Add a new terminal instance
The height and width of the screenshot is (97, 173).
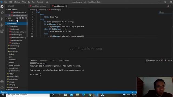point(157,60)
